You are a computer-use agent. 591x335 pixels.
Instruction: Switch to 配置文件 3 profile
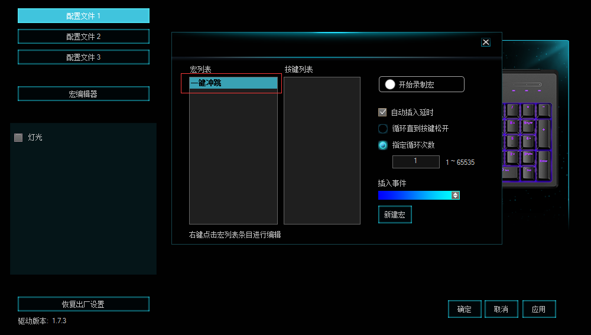83,57
